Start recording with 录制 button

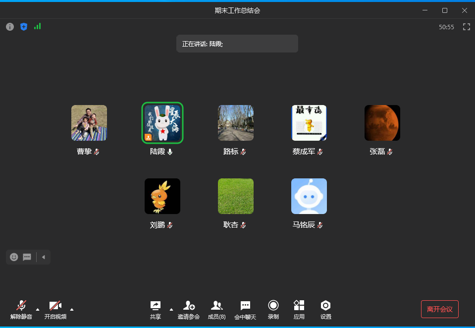pos(273,309)
